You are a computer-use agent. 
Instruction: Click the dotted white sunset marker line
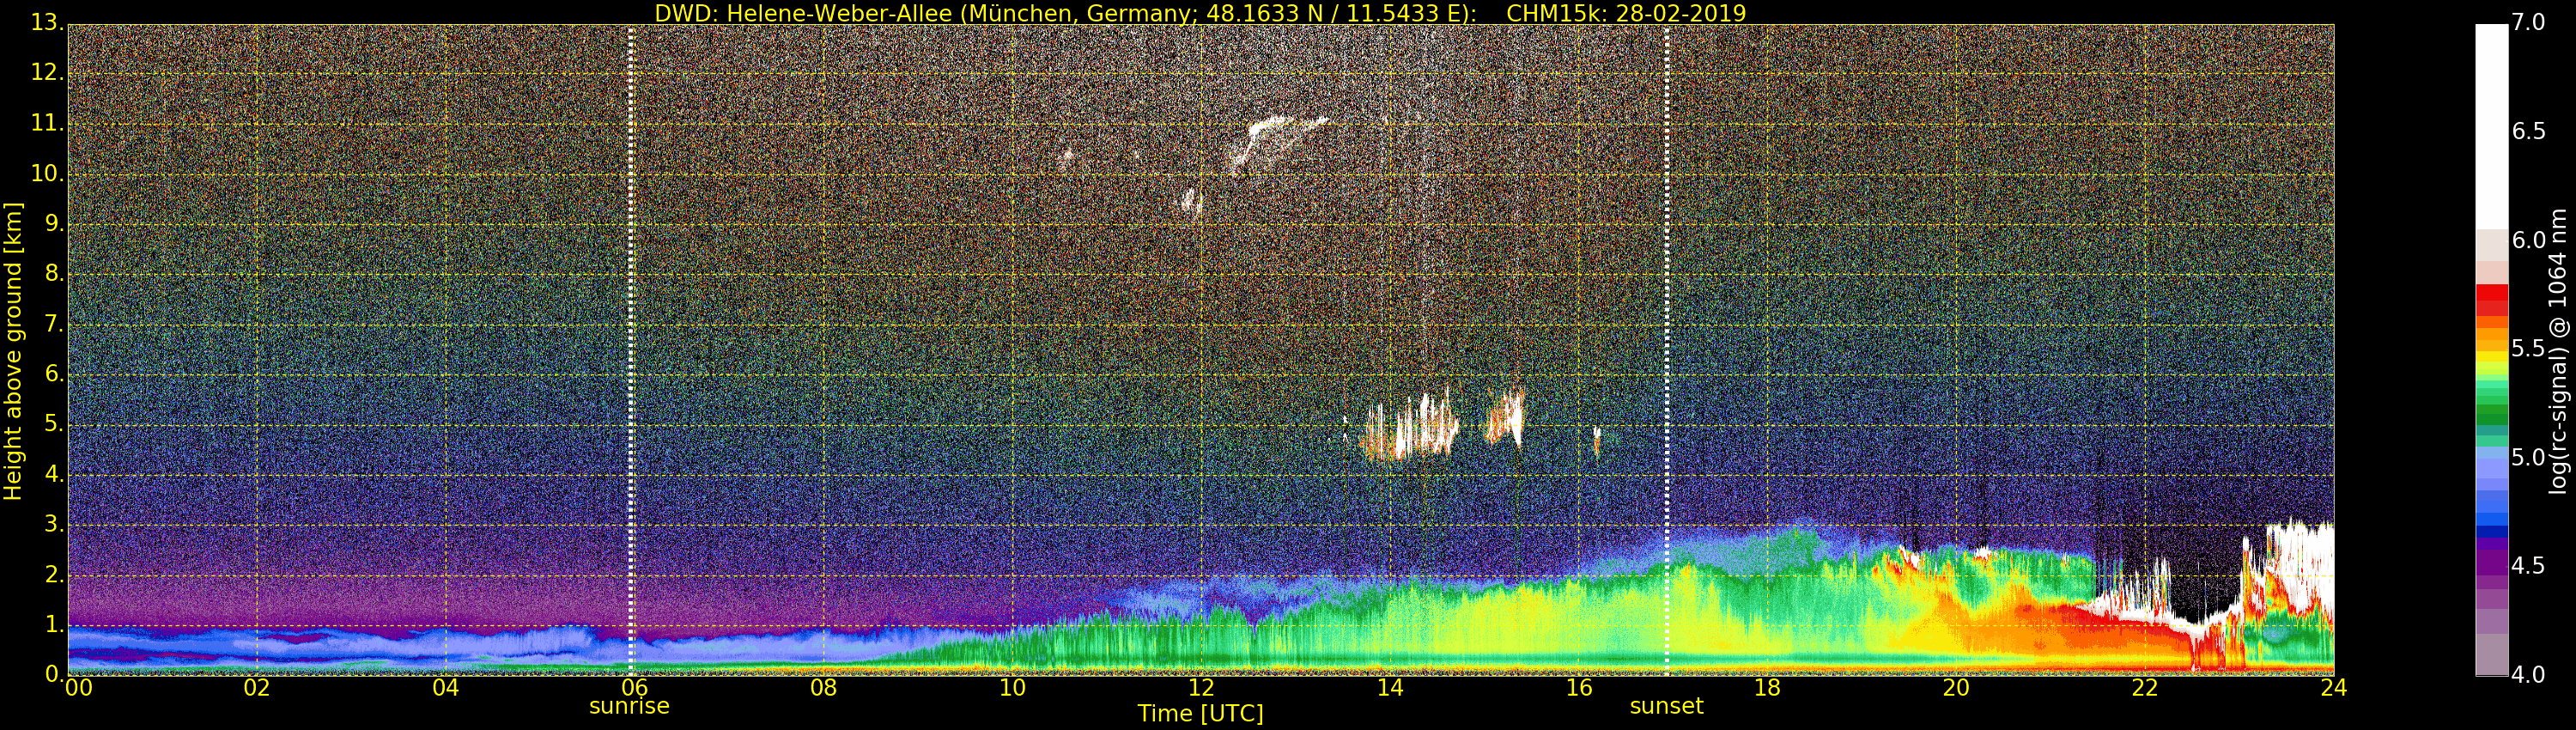[x=1667, y=350]
